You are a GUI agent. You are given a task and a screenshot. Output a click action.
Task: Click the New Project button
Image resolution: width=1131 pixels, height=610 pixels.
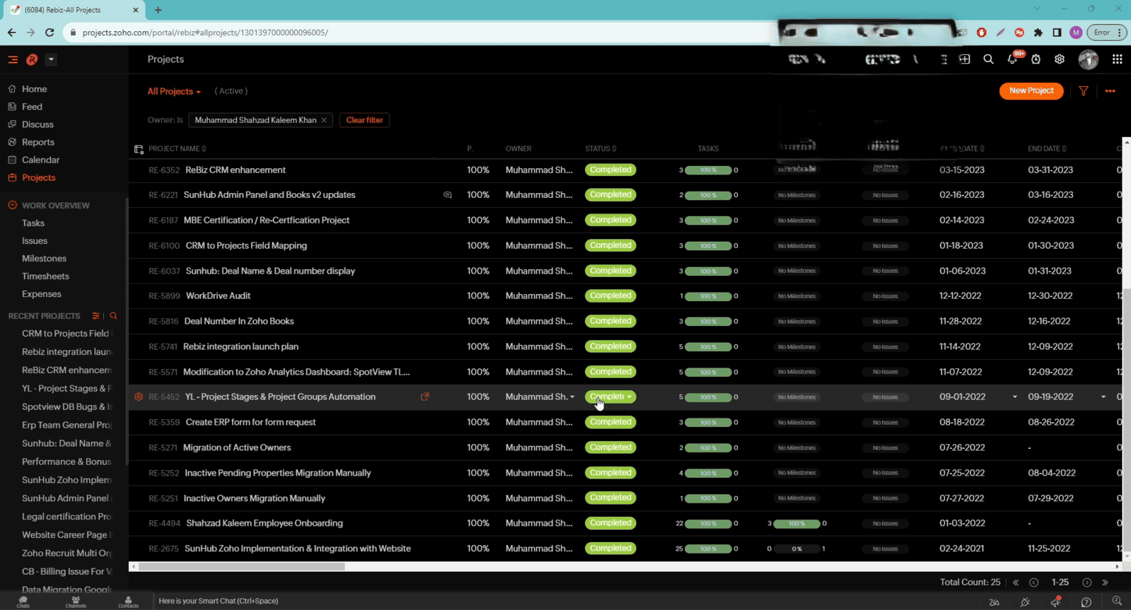click(x=1031, y=90)
